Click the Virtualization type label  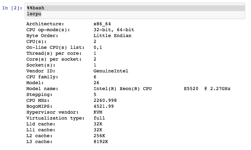coord(55,118)
